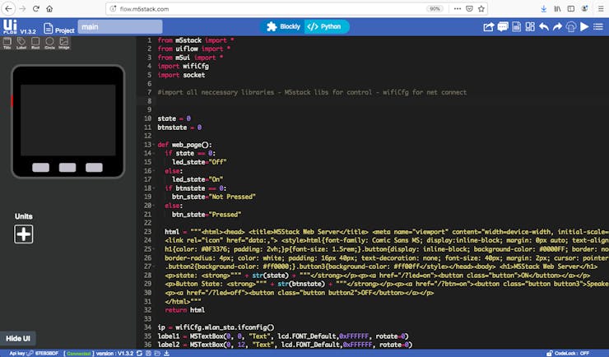Select the Image UI element tool

pyautogui.click(x=63, y=43)
